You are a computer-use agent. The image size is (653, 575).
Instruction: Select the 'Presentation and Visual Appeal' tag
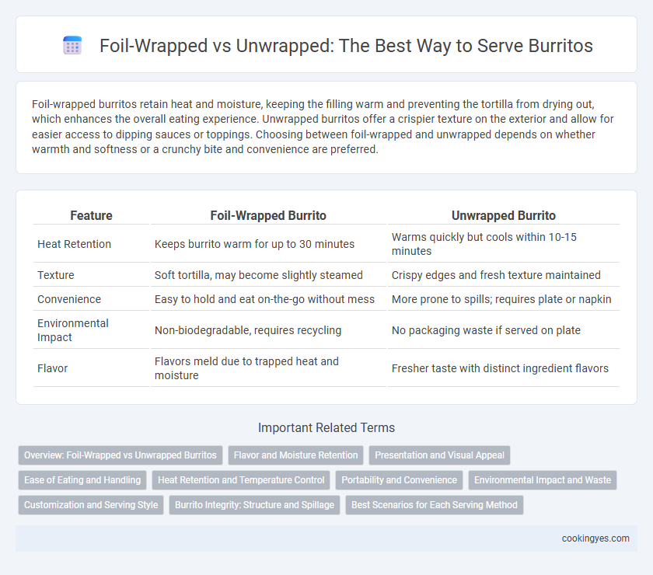(439, 455)
